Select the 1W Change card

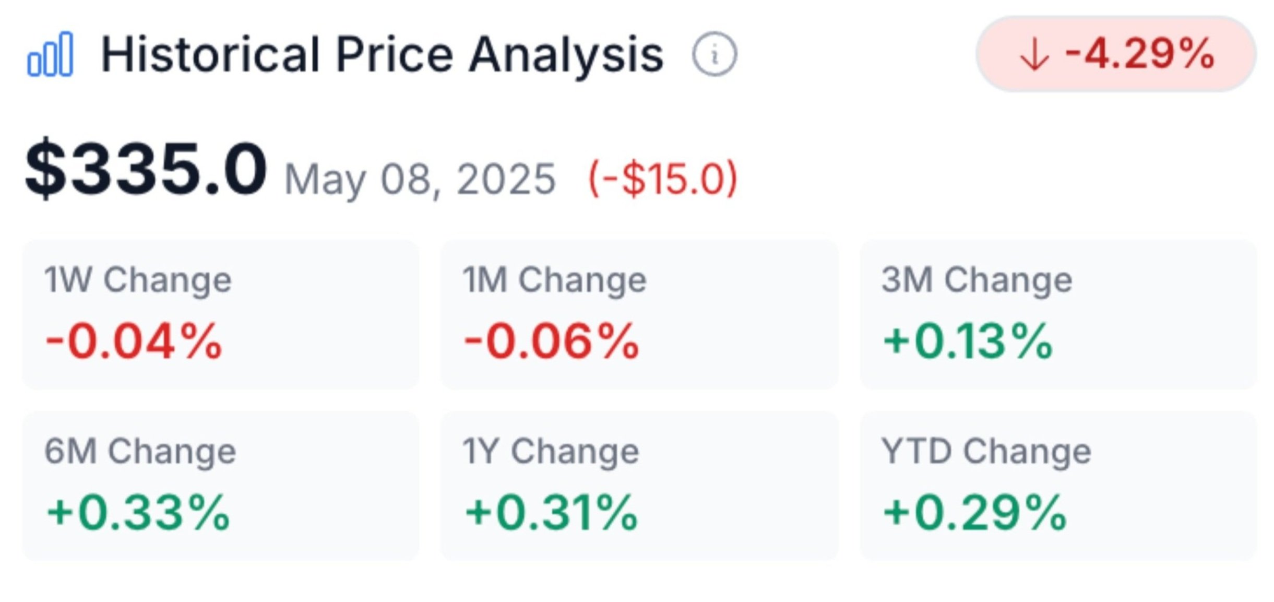221,315
